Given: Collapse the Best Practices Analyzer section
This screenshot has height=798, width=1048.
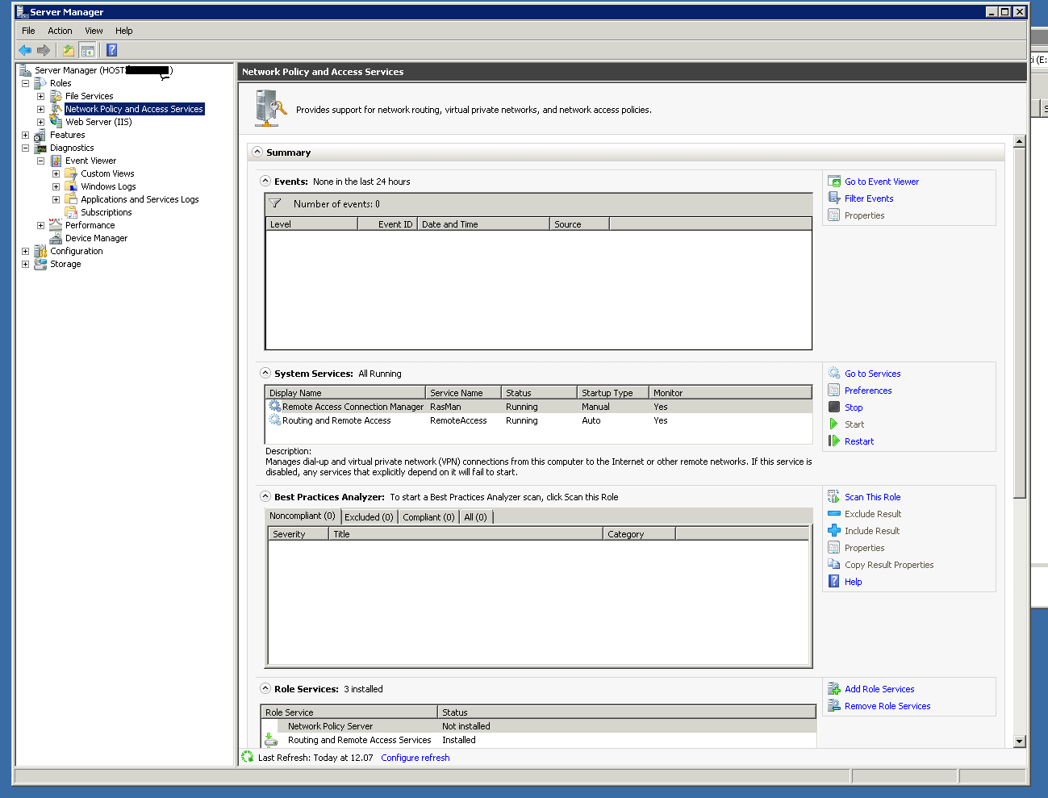Looking at the screenshot, I should (265, 496).
